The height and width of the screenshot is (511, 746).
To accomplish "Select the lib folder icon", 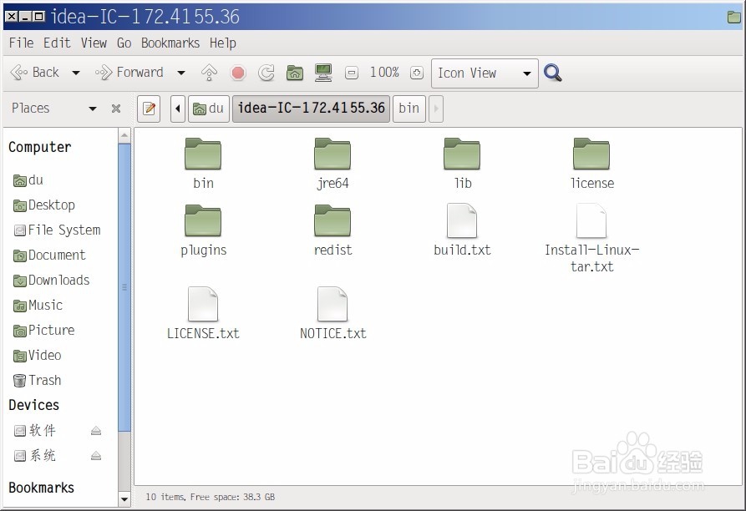I will 462,154.
